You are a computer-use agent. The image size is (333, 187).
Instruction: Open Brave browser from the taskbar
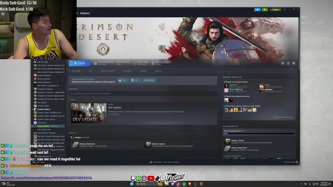coord(190,184)
